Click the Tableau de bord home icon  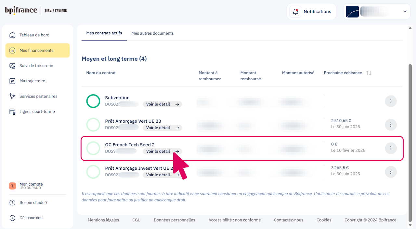click(12, 35)
